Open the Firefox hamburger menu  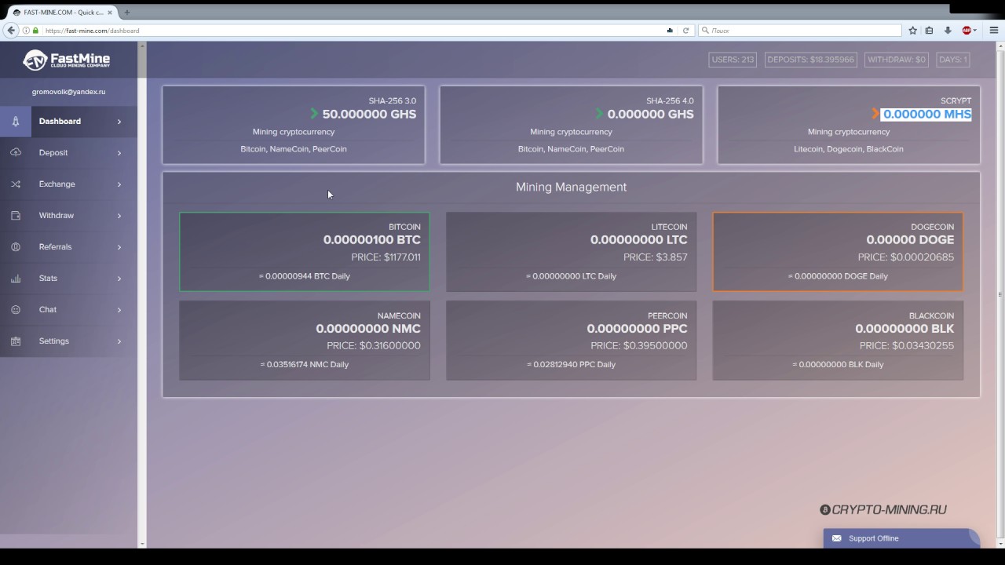point(993,31)
